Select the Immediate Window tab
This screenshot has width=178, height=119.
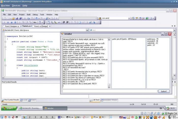(109, 100)
